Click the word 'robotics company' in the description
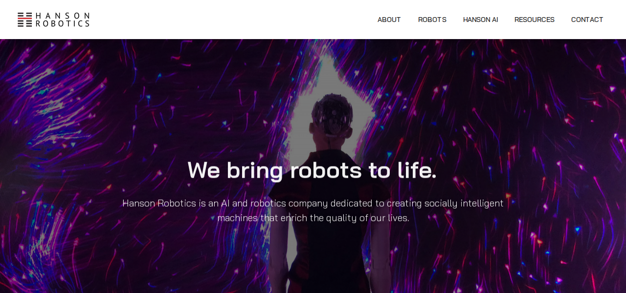 [x=289, y=203]
